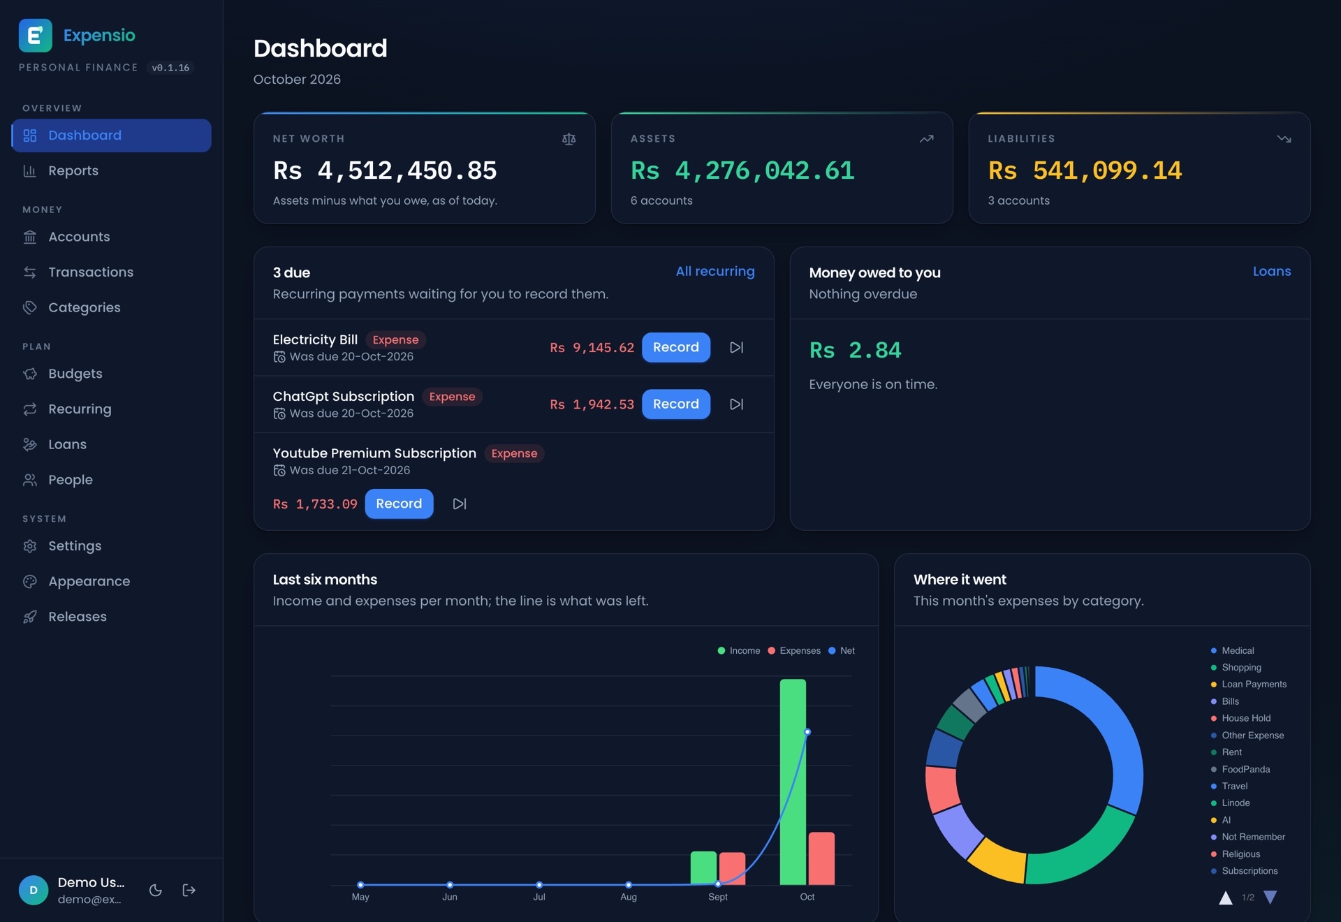The image size is (1341, 922).
Task: Click the downward trend icon on Liabilities
Action: coord(1284,139)
